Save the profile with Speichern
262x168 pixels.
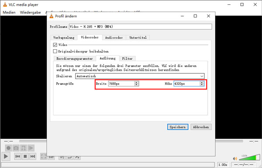pos(178,127)
